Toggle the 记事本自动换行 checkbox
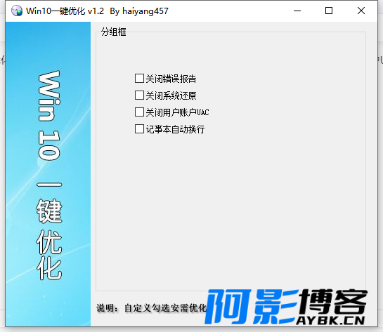The image size is (383, 332). tap(139, 129)
